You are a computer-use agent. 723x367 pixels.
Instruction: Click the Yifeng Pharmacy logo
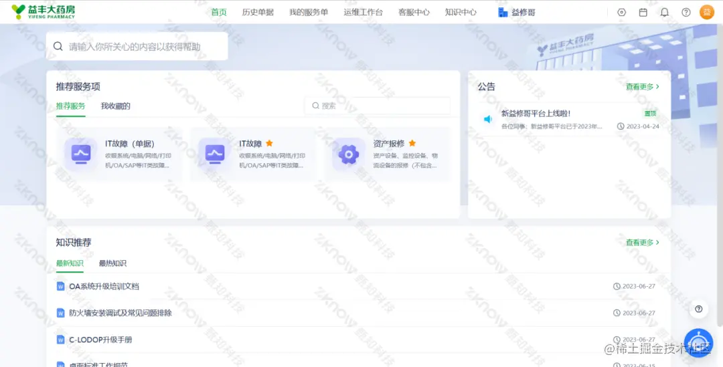(x=43, y=12)
